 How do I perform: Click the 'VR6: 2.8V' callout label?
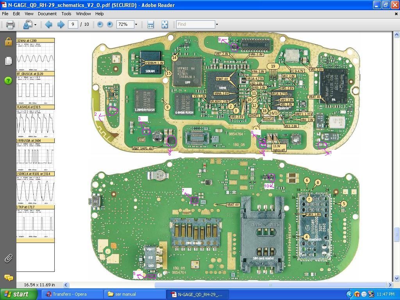point(256,54)
